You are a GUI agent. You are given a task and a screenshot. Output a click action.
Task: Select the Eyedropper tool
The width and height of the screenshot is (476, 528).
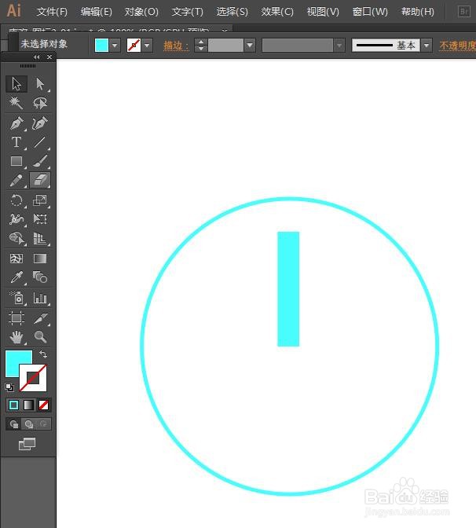tap(16, 277)
